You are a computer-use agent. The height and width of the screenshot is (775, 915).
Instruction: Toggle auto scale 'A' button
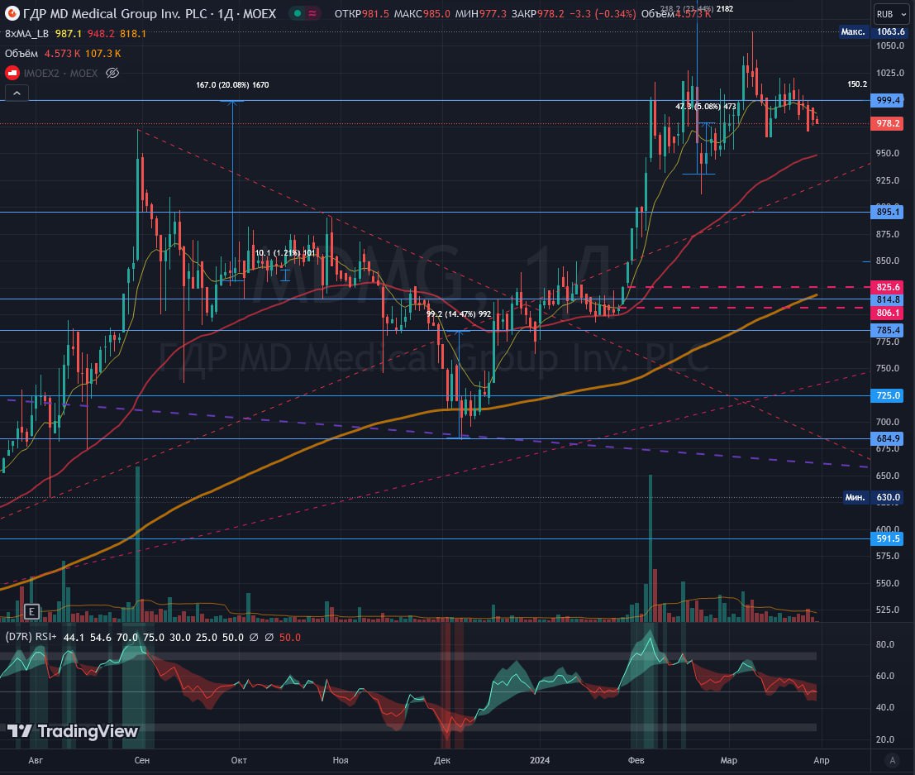pos(891,760)
